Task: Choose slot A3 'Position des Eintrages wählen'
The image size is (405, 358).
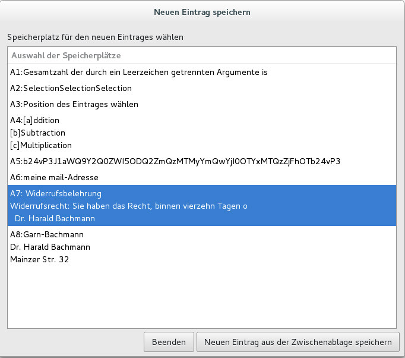Action: coord(74,104)
